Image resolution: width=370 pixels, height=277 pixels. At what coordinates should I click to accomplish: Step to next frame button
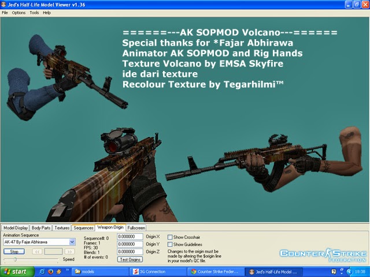pyautogui.click(x=69, y=252)
